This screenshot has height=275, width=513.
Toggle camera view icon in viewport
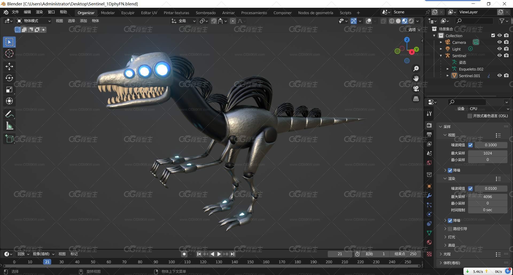[416, 89]
